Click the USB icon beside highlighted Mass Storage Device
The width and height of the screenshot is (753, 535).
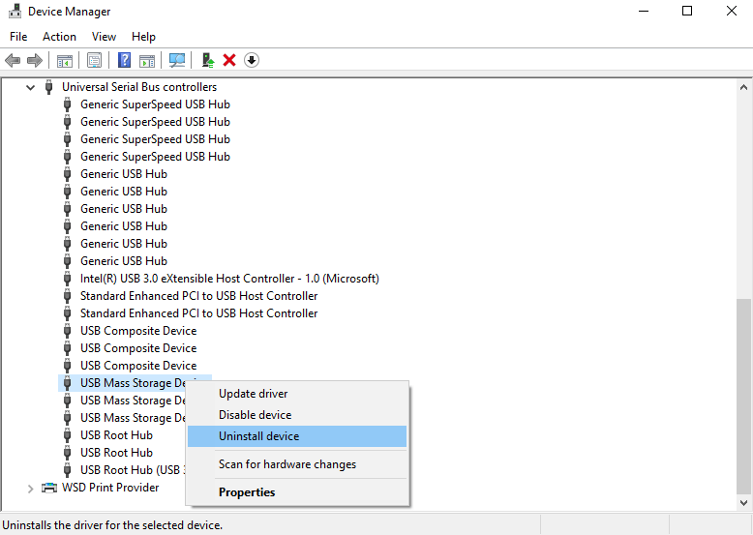(x=67, y=383)
